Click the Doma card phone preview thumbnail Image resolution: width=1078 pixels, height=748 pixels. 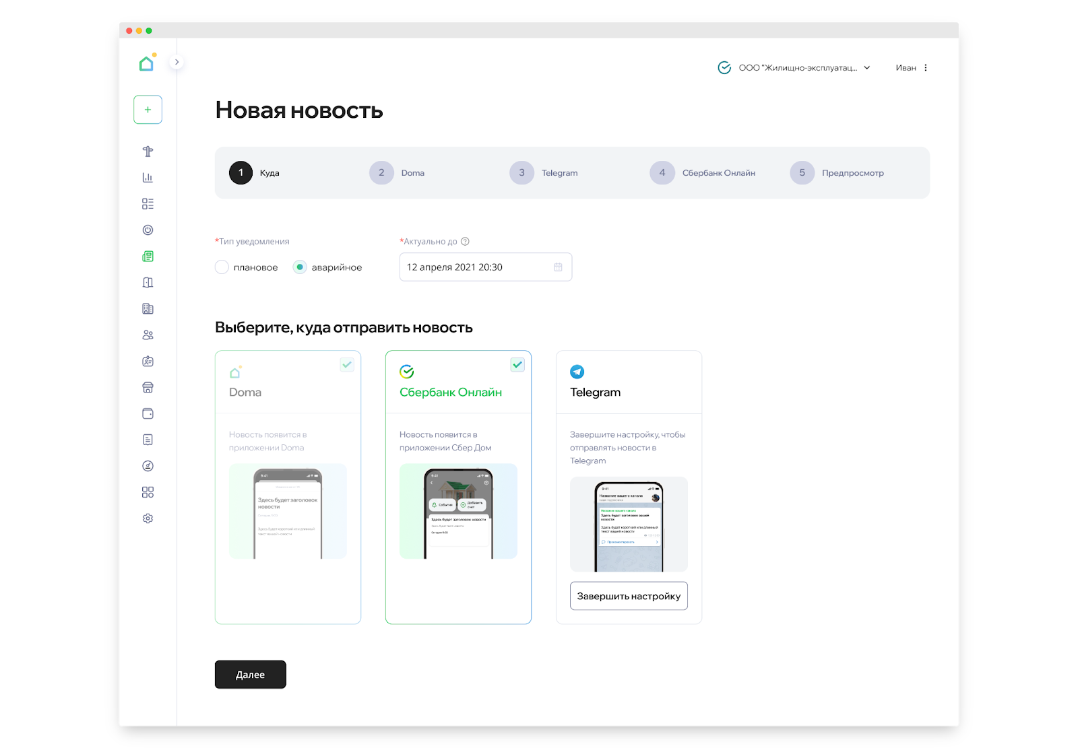(x=288, y=511)
